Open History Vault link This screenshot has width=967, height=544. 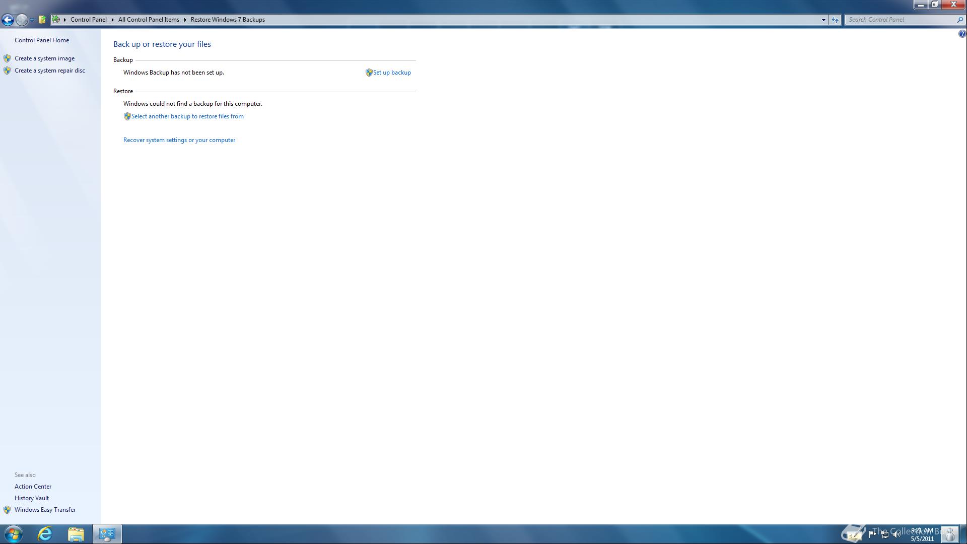pos(32,498)
